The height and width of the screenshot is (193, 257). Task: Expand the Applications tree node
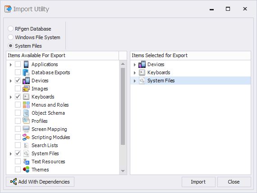pyautogui.click(x=11, y=65)
